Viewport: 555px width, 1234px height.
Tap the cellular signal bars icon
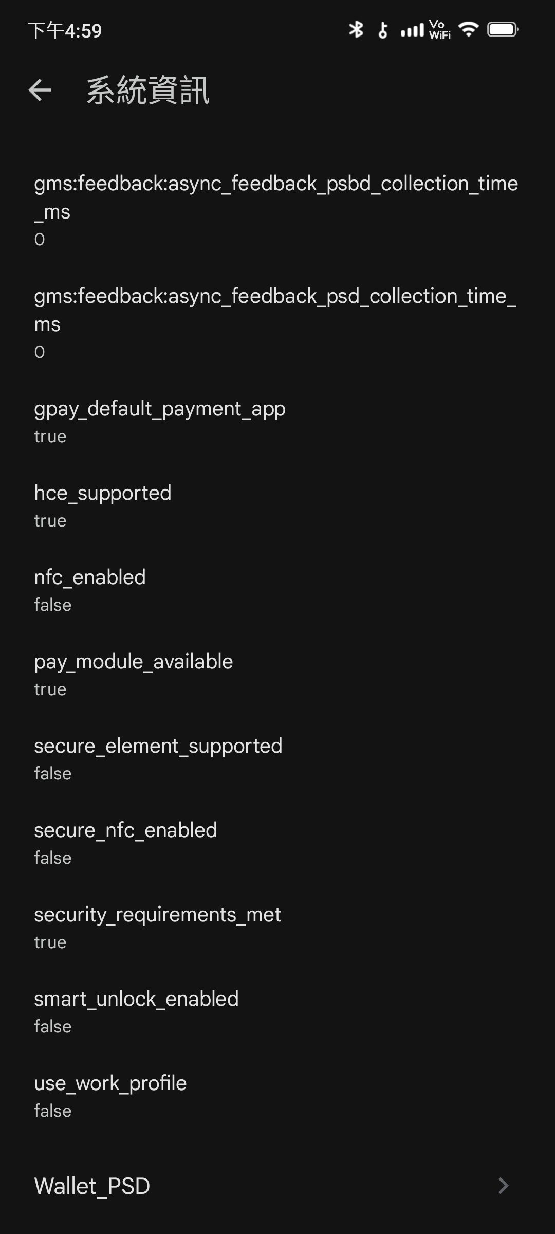412,30
